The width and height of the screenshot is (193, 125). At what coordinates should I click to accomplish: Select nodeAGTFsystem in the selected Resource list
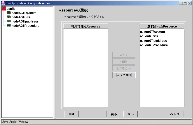(x=162, y=32)
